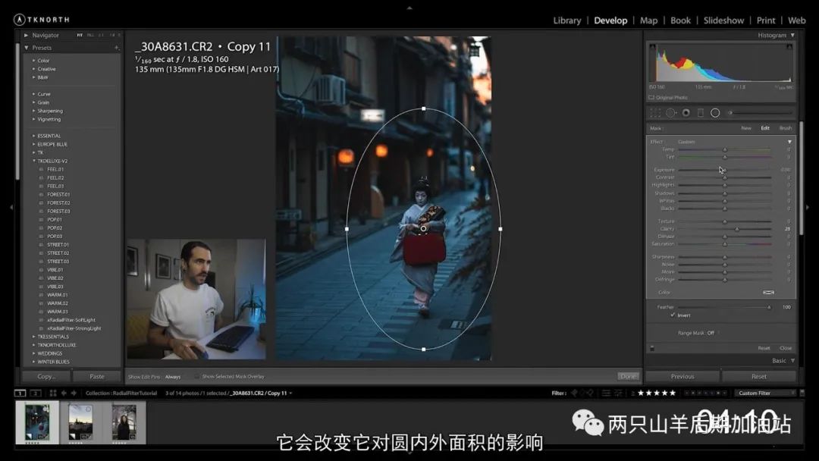Select the Crop Overlay tool icon
The height and width of the screenshot is (461, 819).
[656, 113]
